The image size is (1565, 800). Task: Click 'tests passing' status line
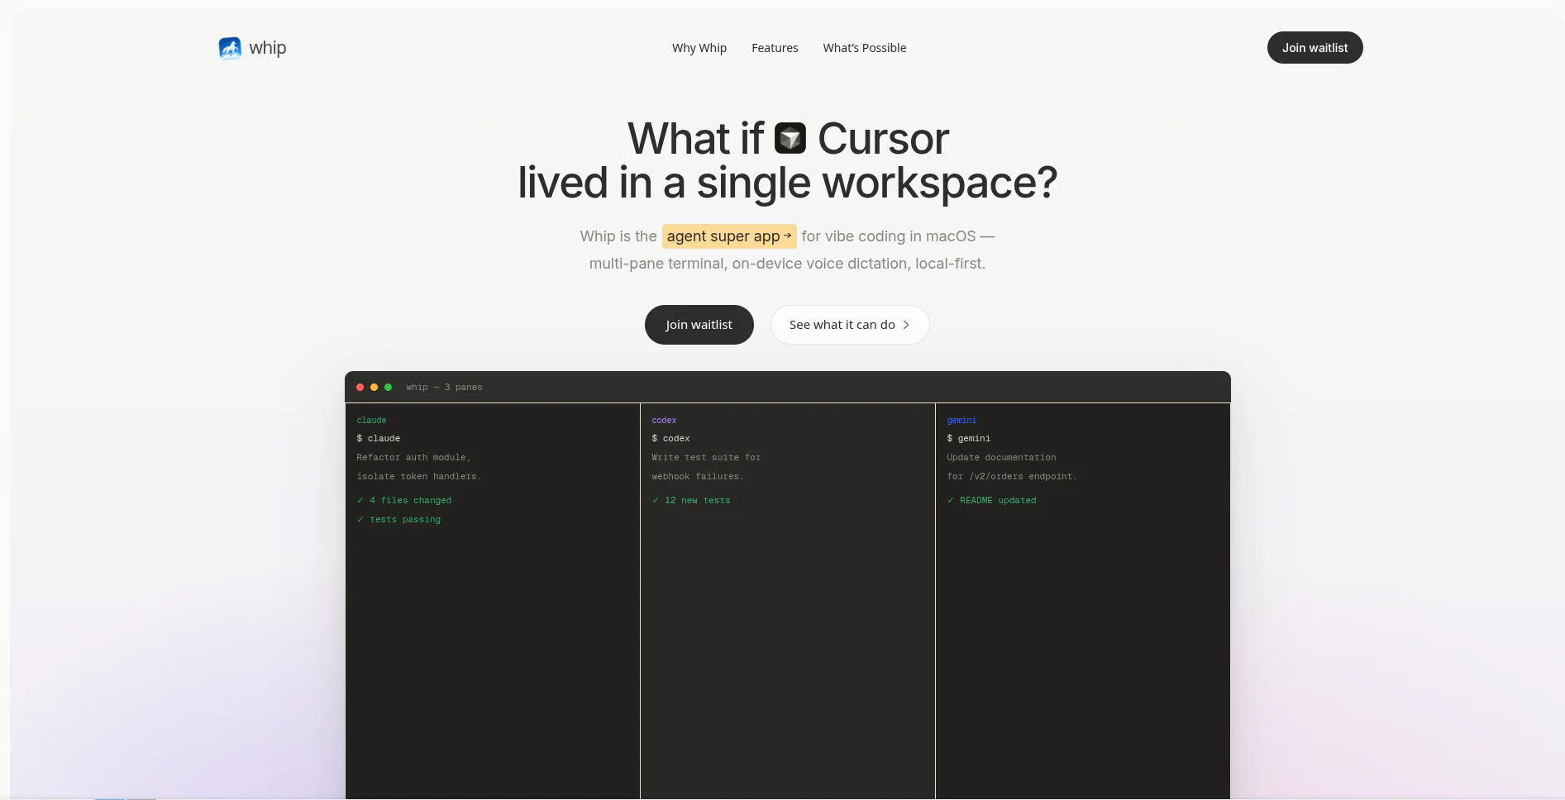tap(398, 520)
